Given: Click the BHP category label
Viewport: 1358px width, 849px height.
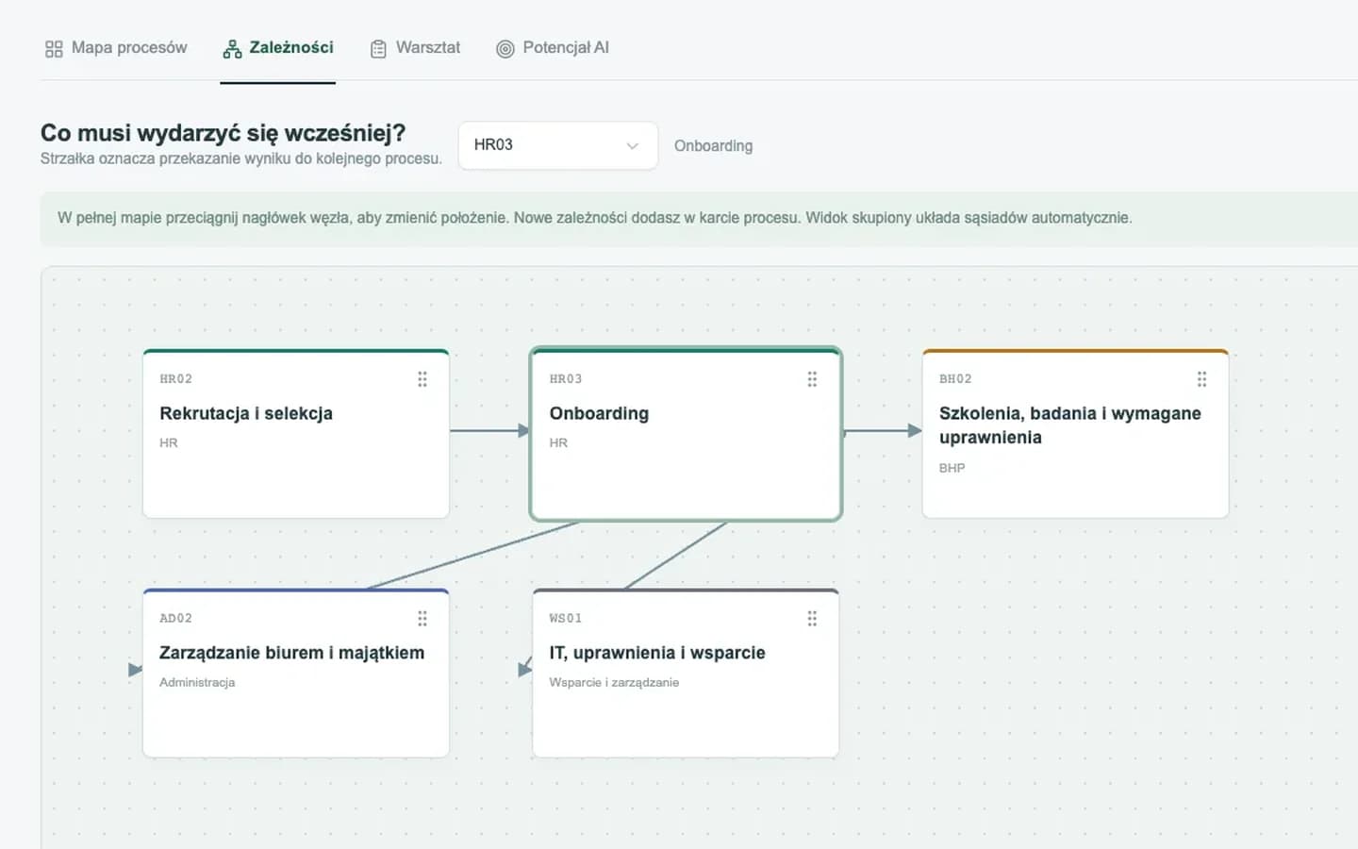Looking at the screenshot, I should pos(952,468).
